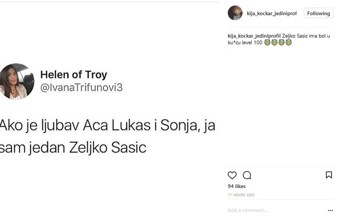
Task: Open the three-dot more options menu
Action: click(x=330, y=210)
